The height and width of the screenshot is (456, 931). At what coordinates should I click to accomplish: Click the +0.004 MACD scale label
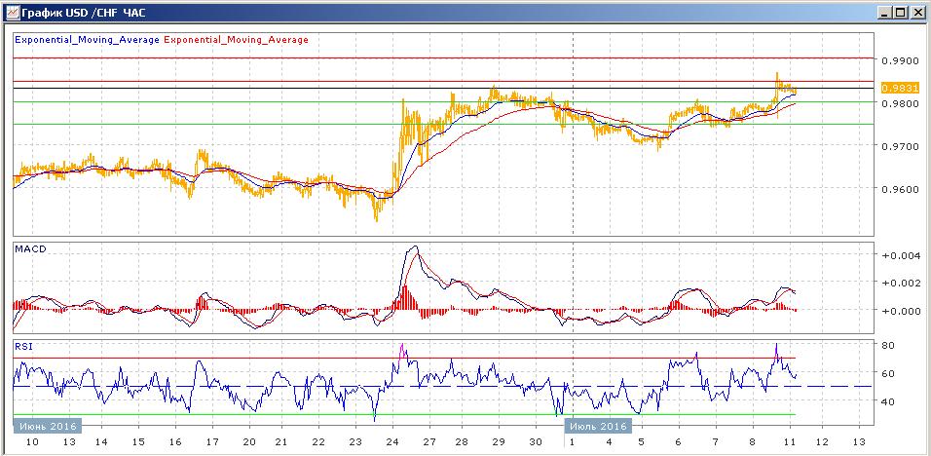[899, 256]
